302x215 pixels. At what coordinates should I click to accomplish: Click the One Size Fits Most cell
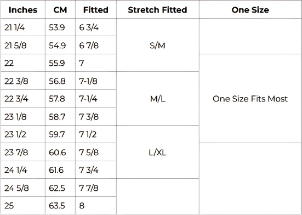250,99
